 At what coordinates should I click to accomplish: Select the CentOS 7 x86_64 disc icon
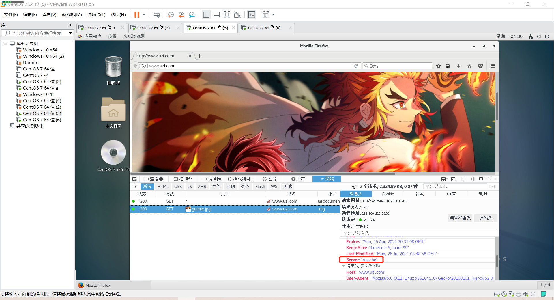(x=113, y=156)
